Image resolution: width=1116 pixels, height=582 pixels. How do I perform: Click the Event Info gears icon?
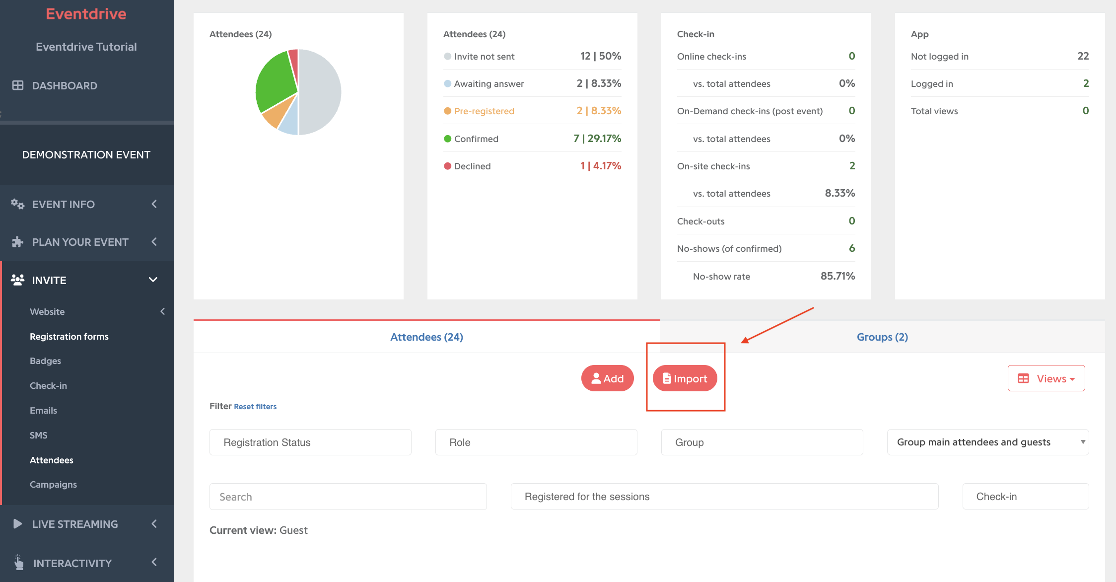[x=18, y=204]
